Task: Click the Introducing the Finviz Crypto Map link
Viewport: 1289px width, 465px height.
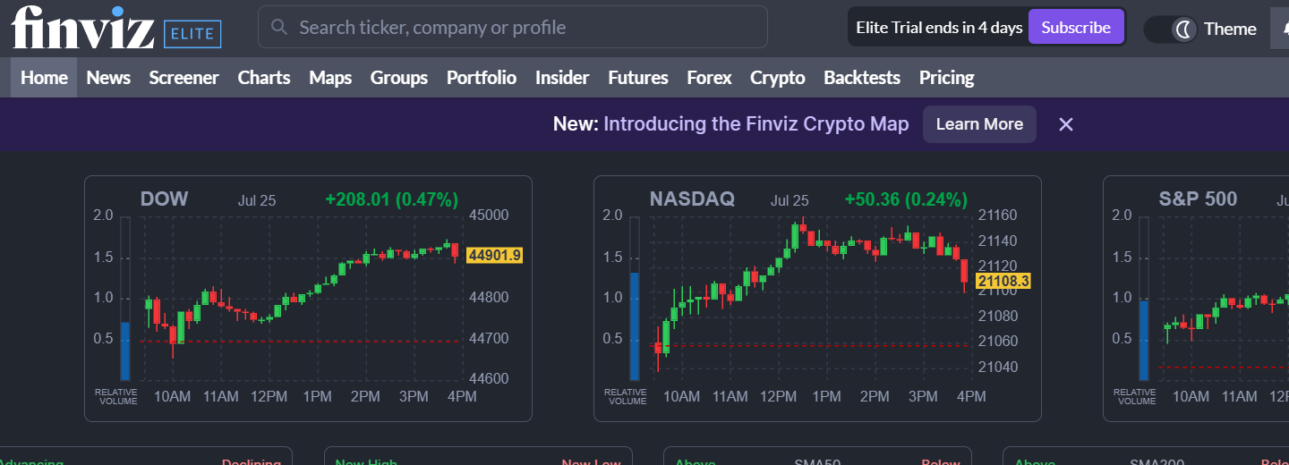Action: [756, 124]
